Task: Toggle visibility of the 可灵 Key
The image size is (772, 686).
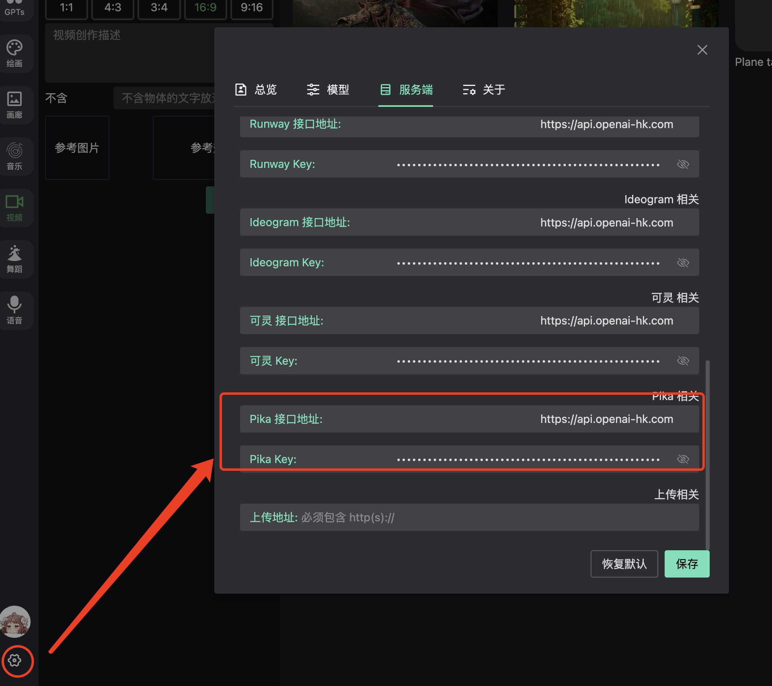Action: tap(683, 361)
